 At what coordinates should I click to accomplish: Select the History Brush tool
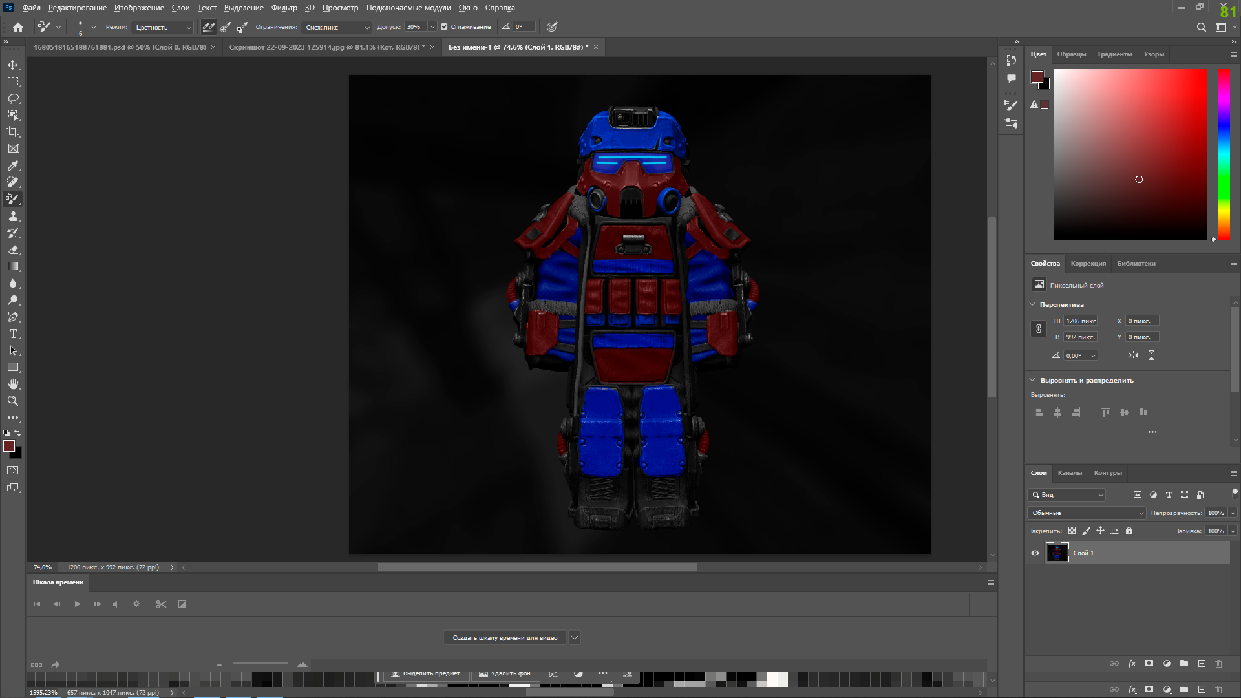[x=13, y=233]
